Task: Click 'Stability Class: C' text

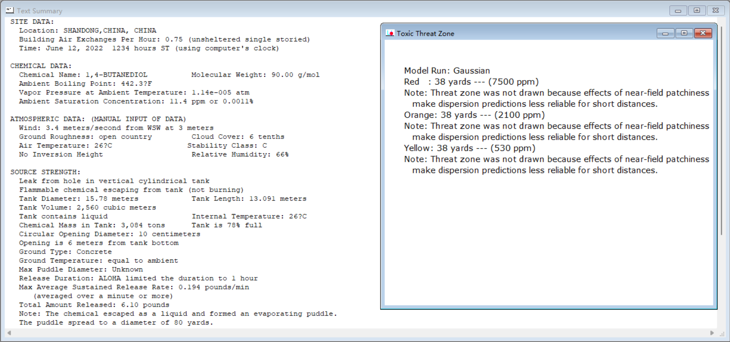Action: point(227,146)
